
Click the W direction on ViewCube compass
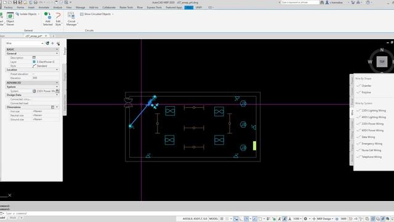pyautogui.click(x=370, y=62)
